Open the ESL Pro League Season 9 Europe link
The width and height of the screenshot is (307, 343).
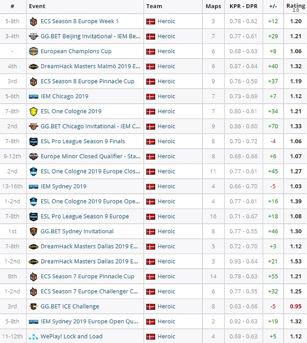tap(85, 216)
